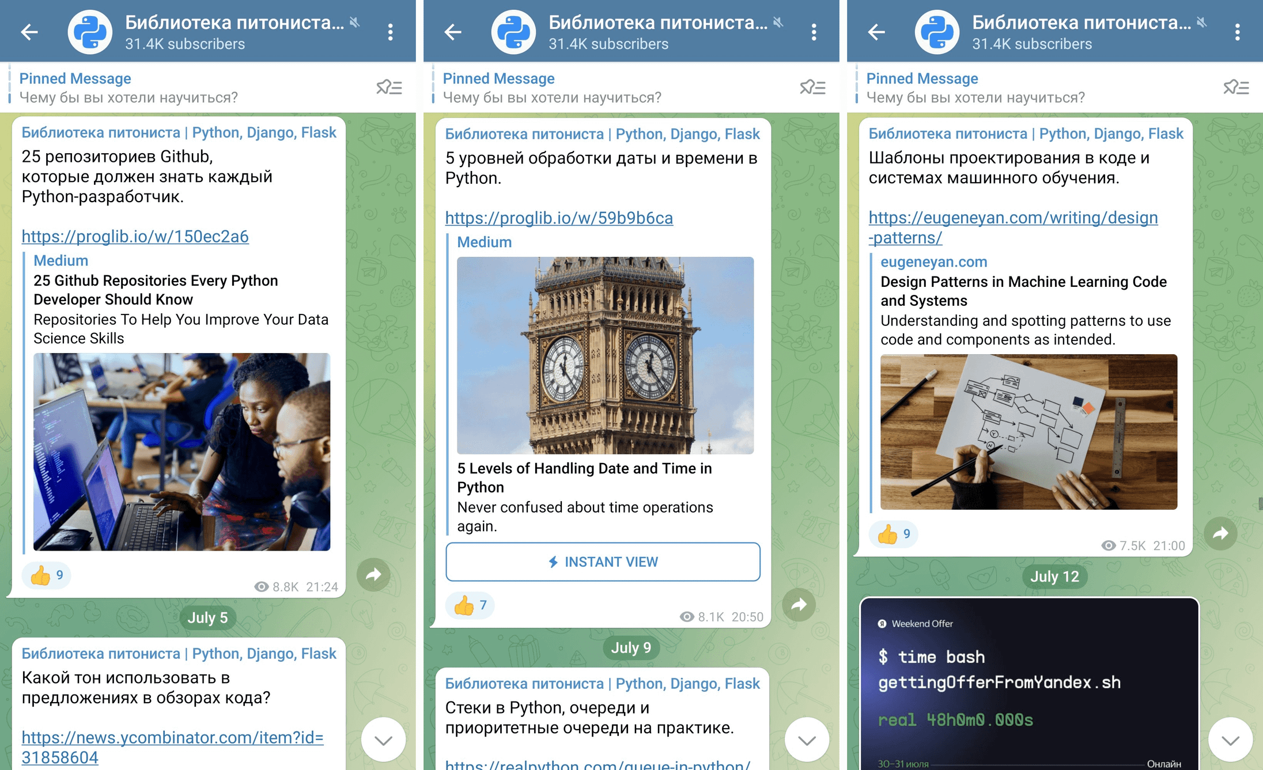Viewport: 1263px width, 770px height.
Task: Open news.ycombinator.com item link
Action: pyautogui.click(x=172, y=747)
